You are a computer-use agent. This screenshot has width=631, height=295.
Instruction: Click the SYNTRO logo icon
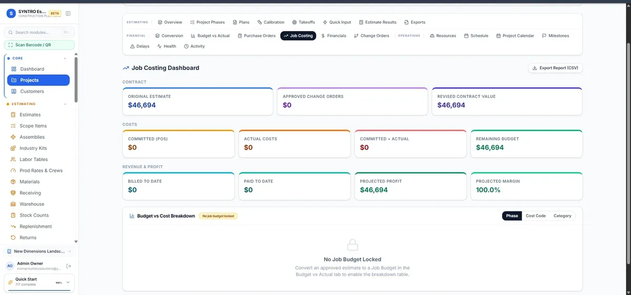click(x=11, y=13)
